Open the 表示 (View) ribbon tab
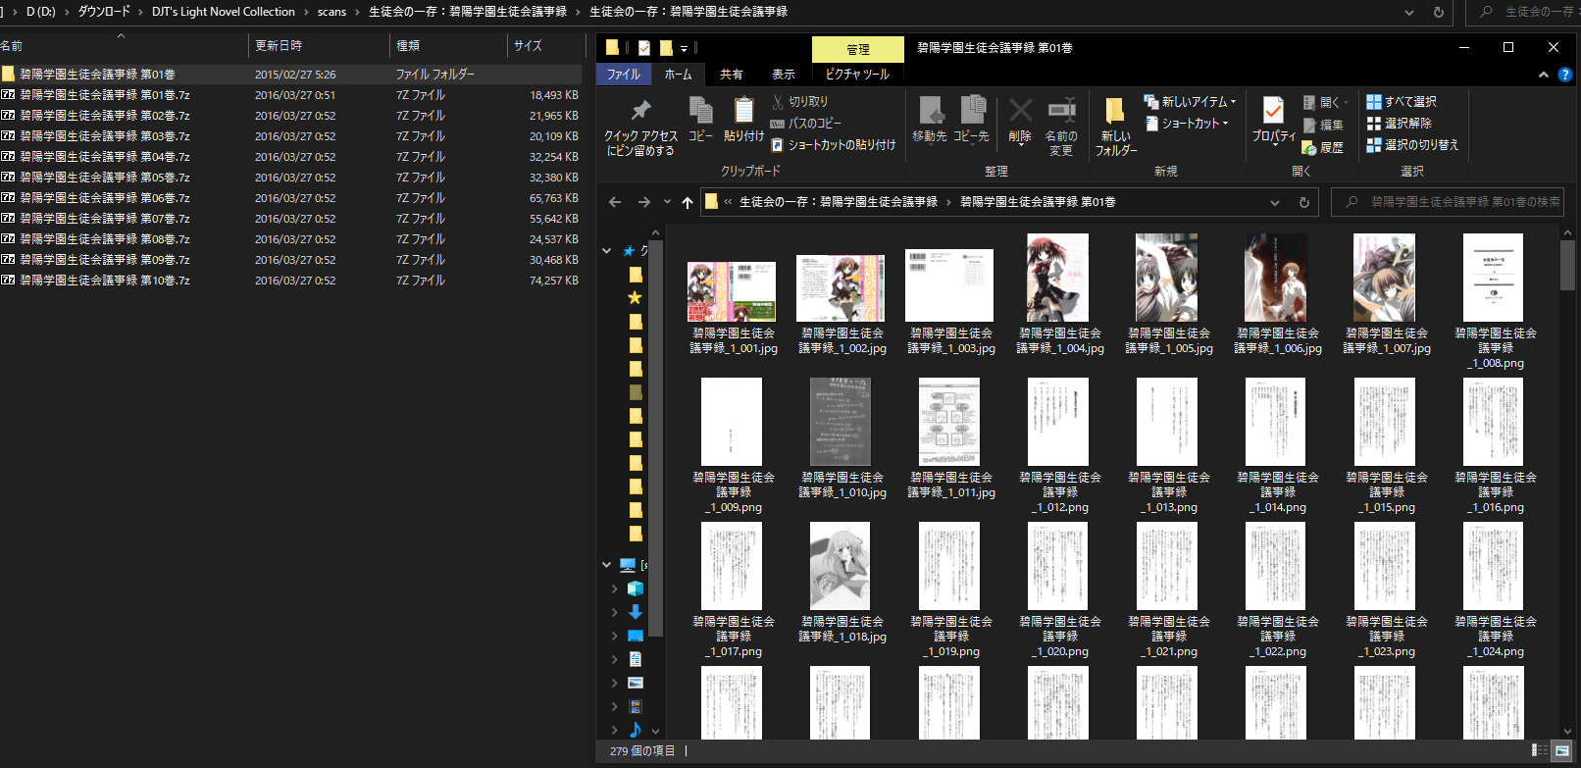Image resolution: width=1581 pixels, height=768 pixels. point(783,75)
